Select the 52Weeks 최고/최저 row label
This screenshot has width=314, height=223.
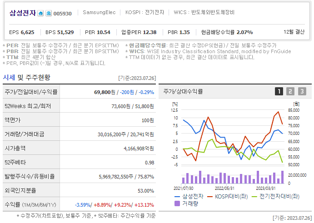click(x=28, y=106)
